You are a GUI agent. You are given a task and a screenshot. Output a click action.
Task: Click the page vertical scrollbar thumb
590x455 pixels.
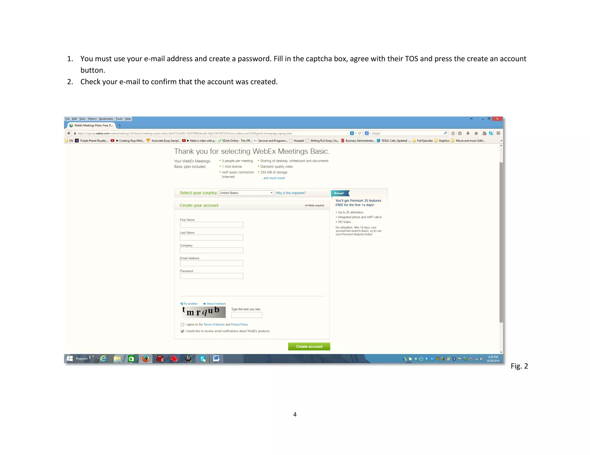(x=501, y=242)
